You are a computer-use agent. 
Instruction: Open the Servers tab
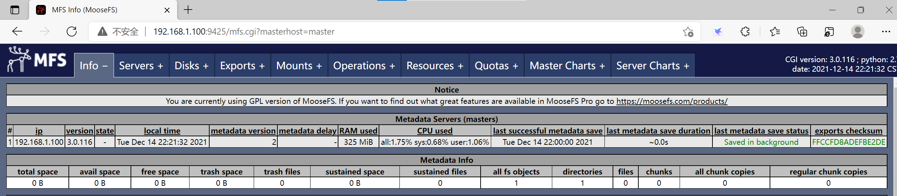[141, 66]
